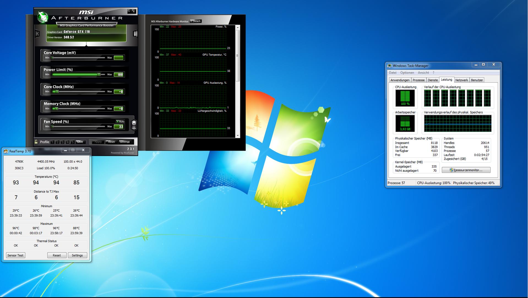Viewport: 528px width, 298px height.
Task: Minimize the MSI Afterburner window
Action: [x=129, y=11]
